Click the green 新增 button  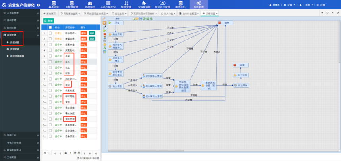click(x=49, y=20)
